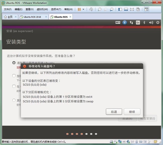163x145 pixels.
Task: Click the printer device status icon
Action: tap(124, 142)
